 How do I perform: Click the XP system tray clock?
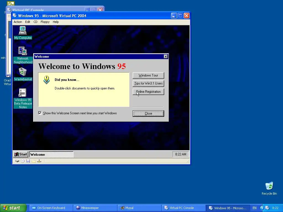[x=275, y=208]
